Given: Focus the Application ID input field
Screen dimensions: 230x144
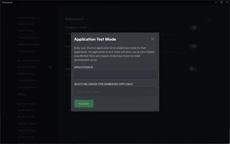Looking at the screenshot, I should point(115,74).
